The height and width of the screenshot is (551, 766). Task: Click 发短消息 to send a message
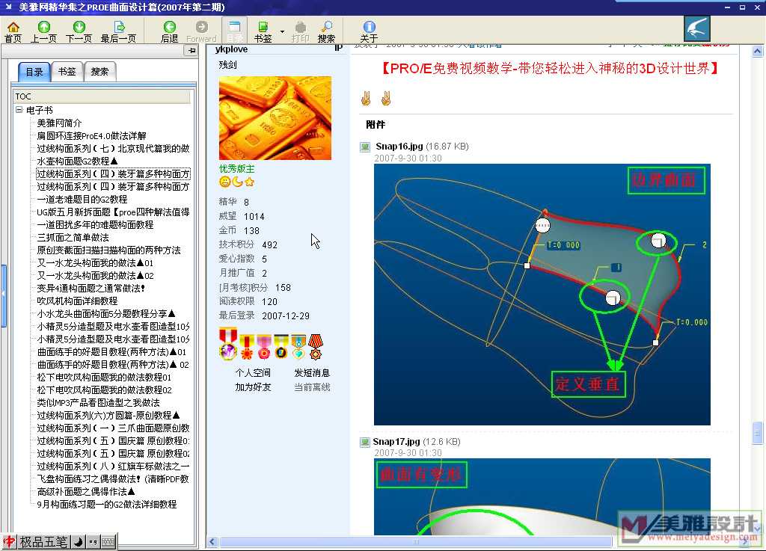coord(312,373)
